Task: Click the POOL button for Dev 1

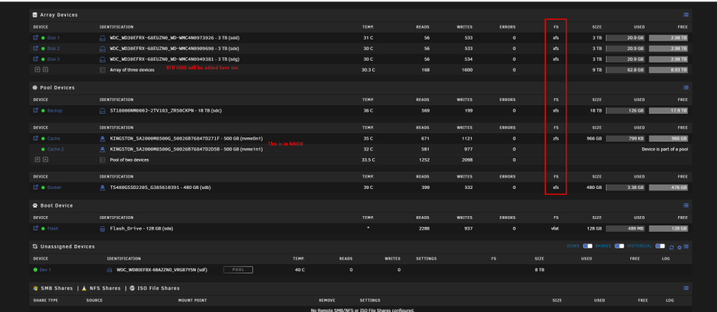Action: click(238, 270)
